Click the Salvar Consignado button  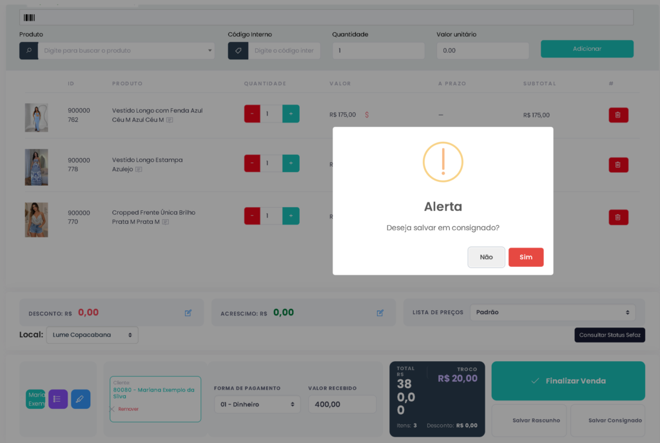pos(608,420)
